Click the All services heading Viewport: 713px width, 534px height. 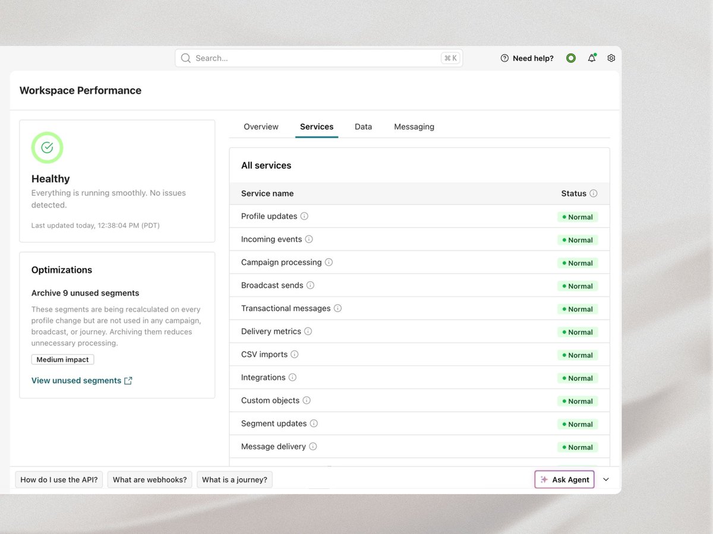pos(266,166)
